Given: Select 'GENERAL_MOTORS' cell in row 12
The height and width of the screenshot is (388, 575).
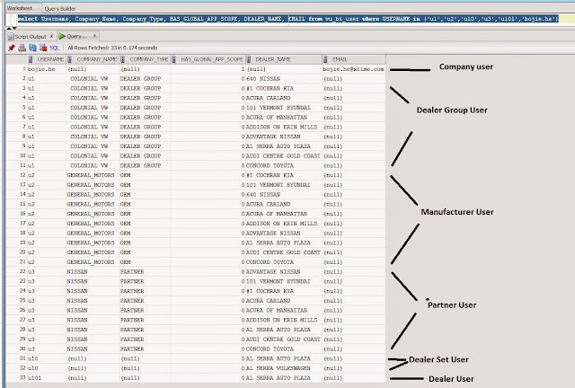Looking at the screenshot, I should [93, 175].
